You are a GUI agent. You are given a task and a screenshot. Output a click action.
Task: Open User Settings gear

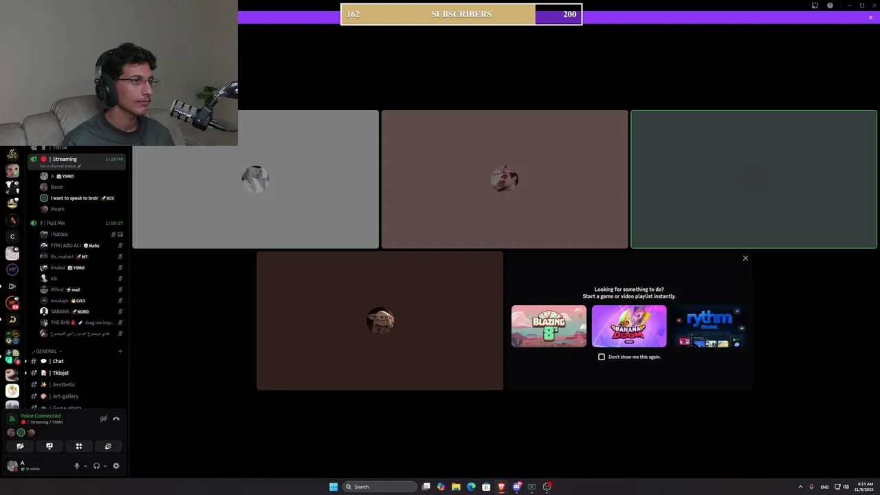coord(116,465)
